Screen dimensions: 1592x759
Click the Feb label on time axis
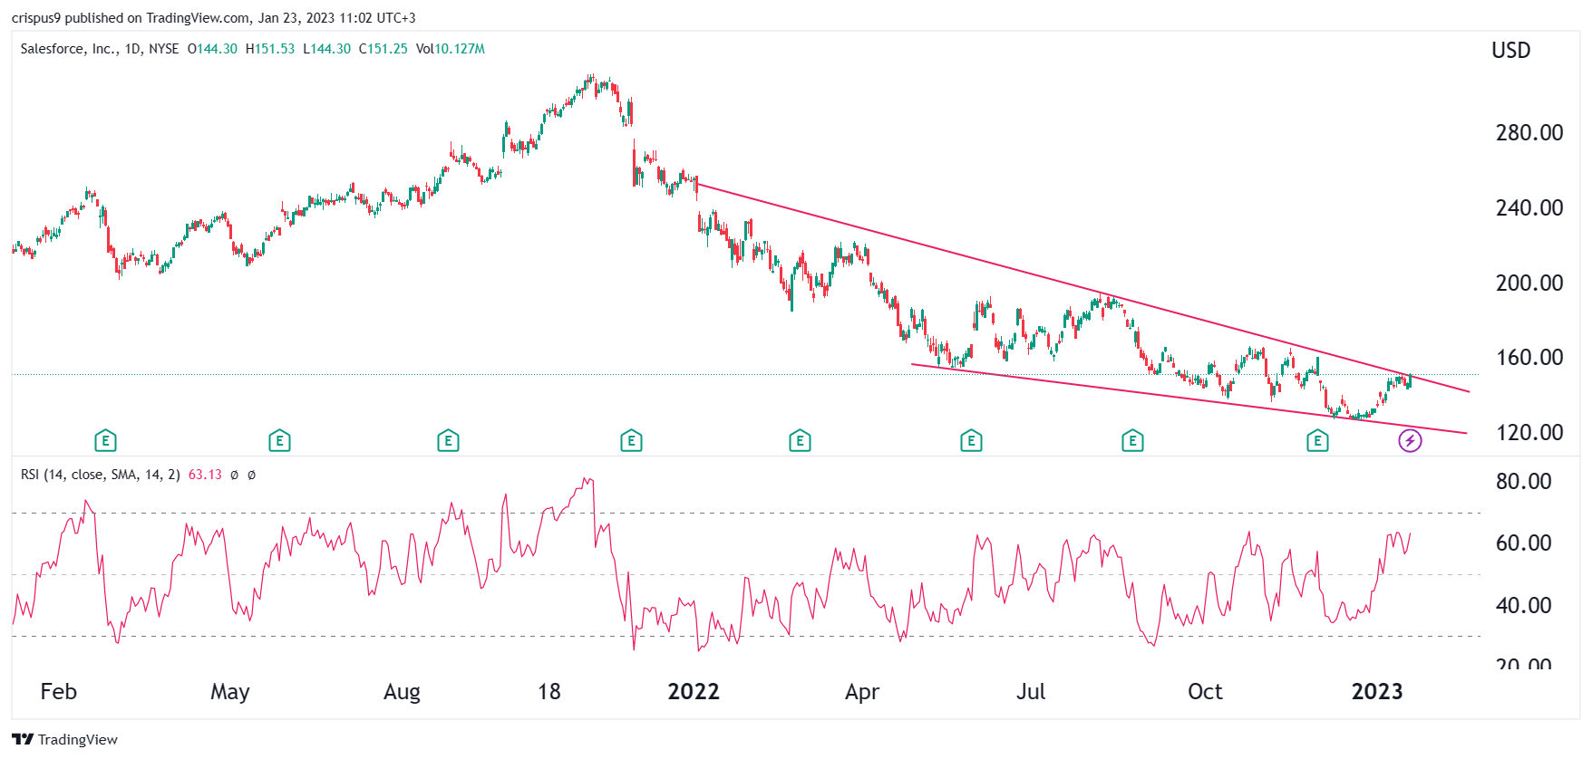point(59,692)
